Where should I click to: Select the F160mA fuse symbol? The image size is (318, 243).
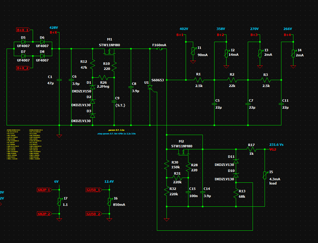click(x=160, y=49)
